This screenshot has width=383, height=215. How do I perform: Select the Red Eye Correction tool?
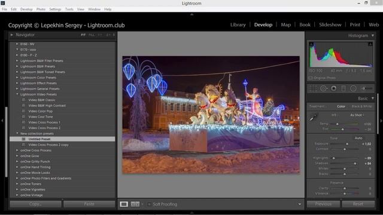[333, 88]
